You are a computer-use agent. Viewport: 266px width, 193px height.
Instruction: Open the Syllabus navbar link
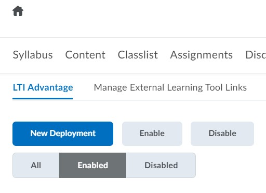[x=33, y=55]
